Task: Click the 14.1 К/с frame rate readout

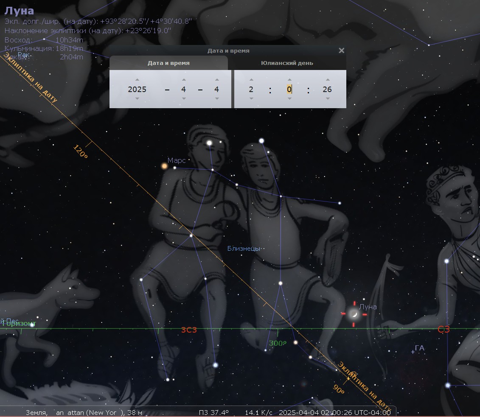Action: click(258, 412)
